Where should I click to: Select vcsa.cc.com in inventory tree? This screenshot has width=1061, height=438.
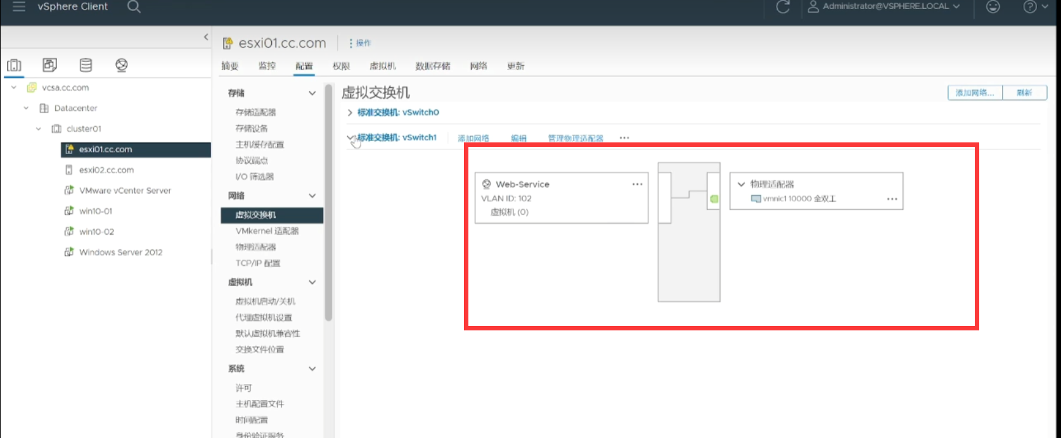point(65,88)
